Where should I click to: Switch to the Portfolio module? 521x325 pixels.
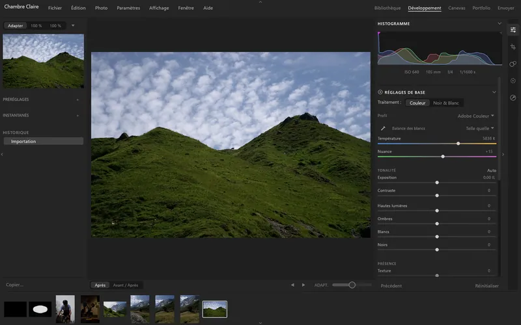[x=481, y=8]
